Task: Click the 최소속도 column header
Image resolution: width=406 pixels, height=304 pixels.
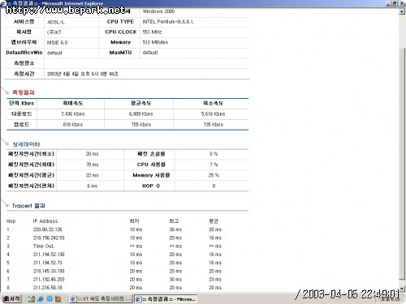Action: tap(213, 103)
